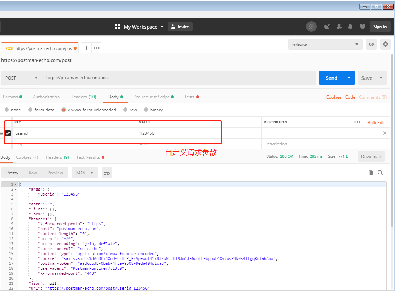Screen dimensions: 395x291
Task: Click the blue Send button
Action: click(331, 78)
